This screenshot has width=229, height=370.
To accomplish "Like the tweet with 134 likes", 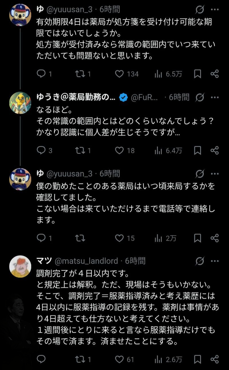I will (x=119, y=74).
